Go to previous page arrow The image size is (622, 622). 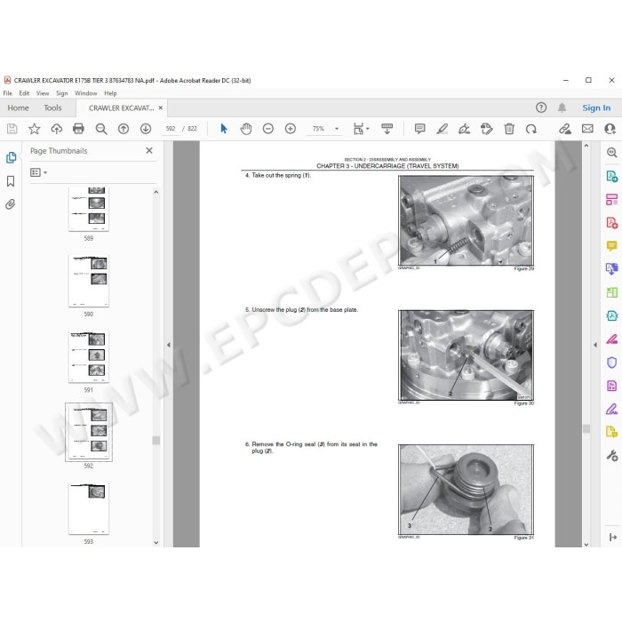tap(124, 129)
